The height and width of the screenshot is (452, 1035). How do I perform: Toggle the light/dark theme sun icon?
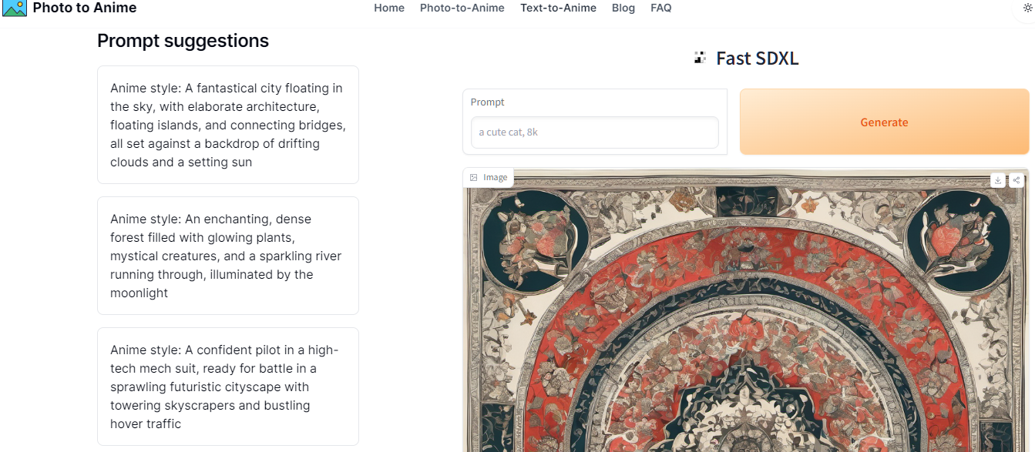1027,8
